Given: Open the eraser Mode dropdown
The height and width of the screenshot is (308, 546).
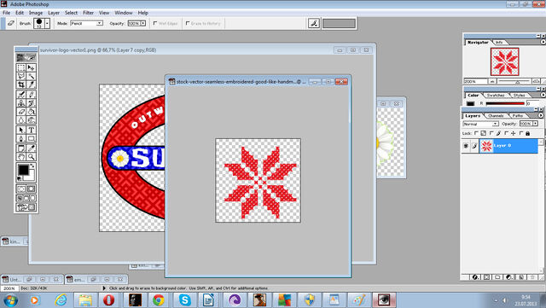Looking at the screenshot, I should 86,23.
